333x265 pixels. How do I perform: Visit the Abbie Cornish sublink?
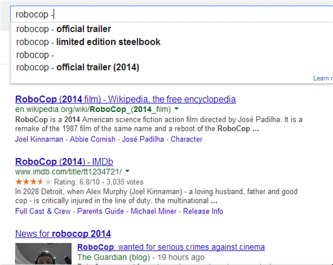tap(94, 139)
